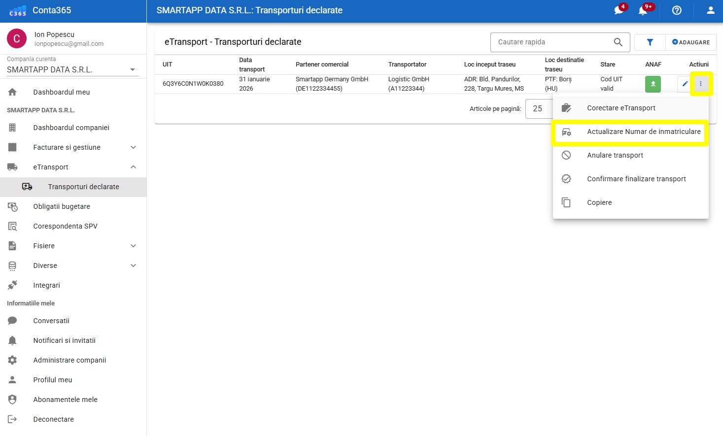Click the help question mark icon
The image size is (723, 436).
[x=677, y=10]
